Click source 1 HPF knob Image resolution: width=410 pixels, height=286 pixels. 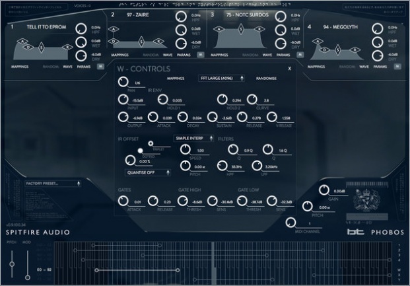81,28
